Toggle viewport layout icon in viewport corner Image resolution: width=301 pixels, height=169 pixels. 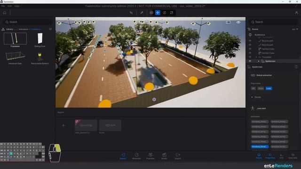[228, 22]
